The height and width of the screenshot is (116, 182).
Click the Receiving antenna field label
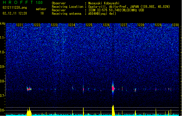tap(67, 14)
